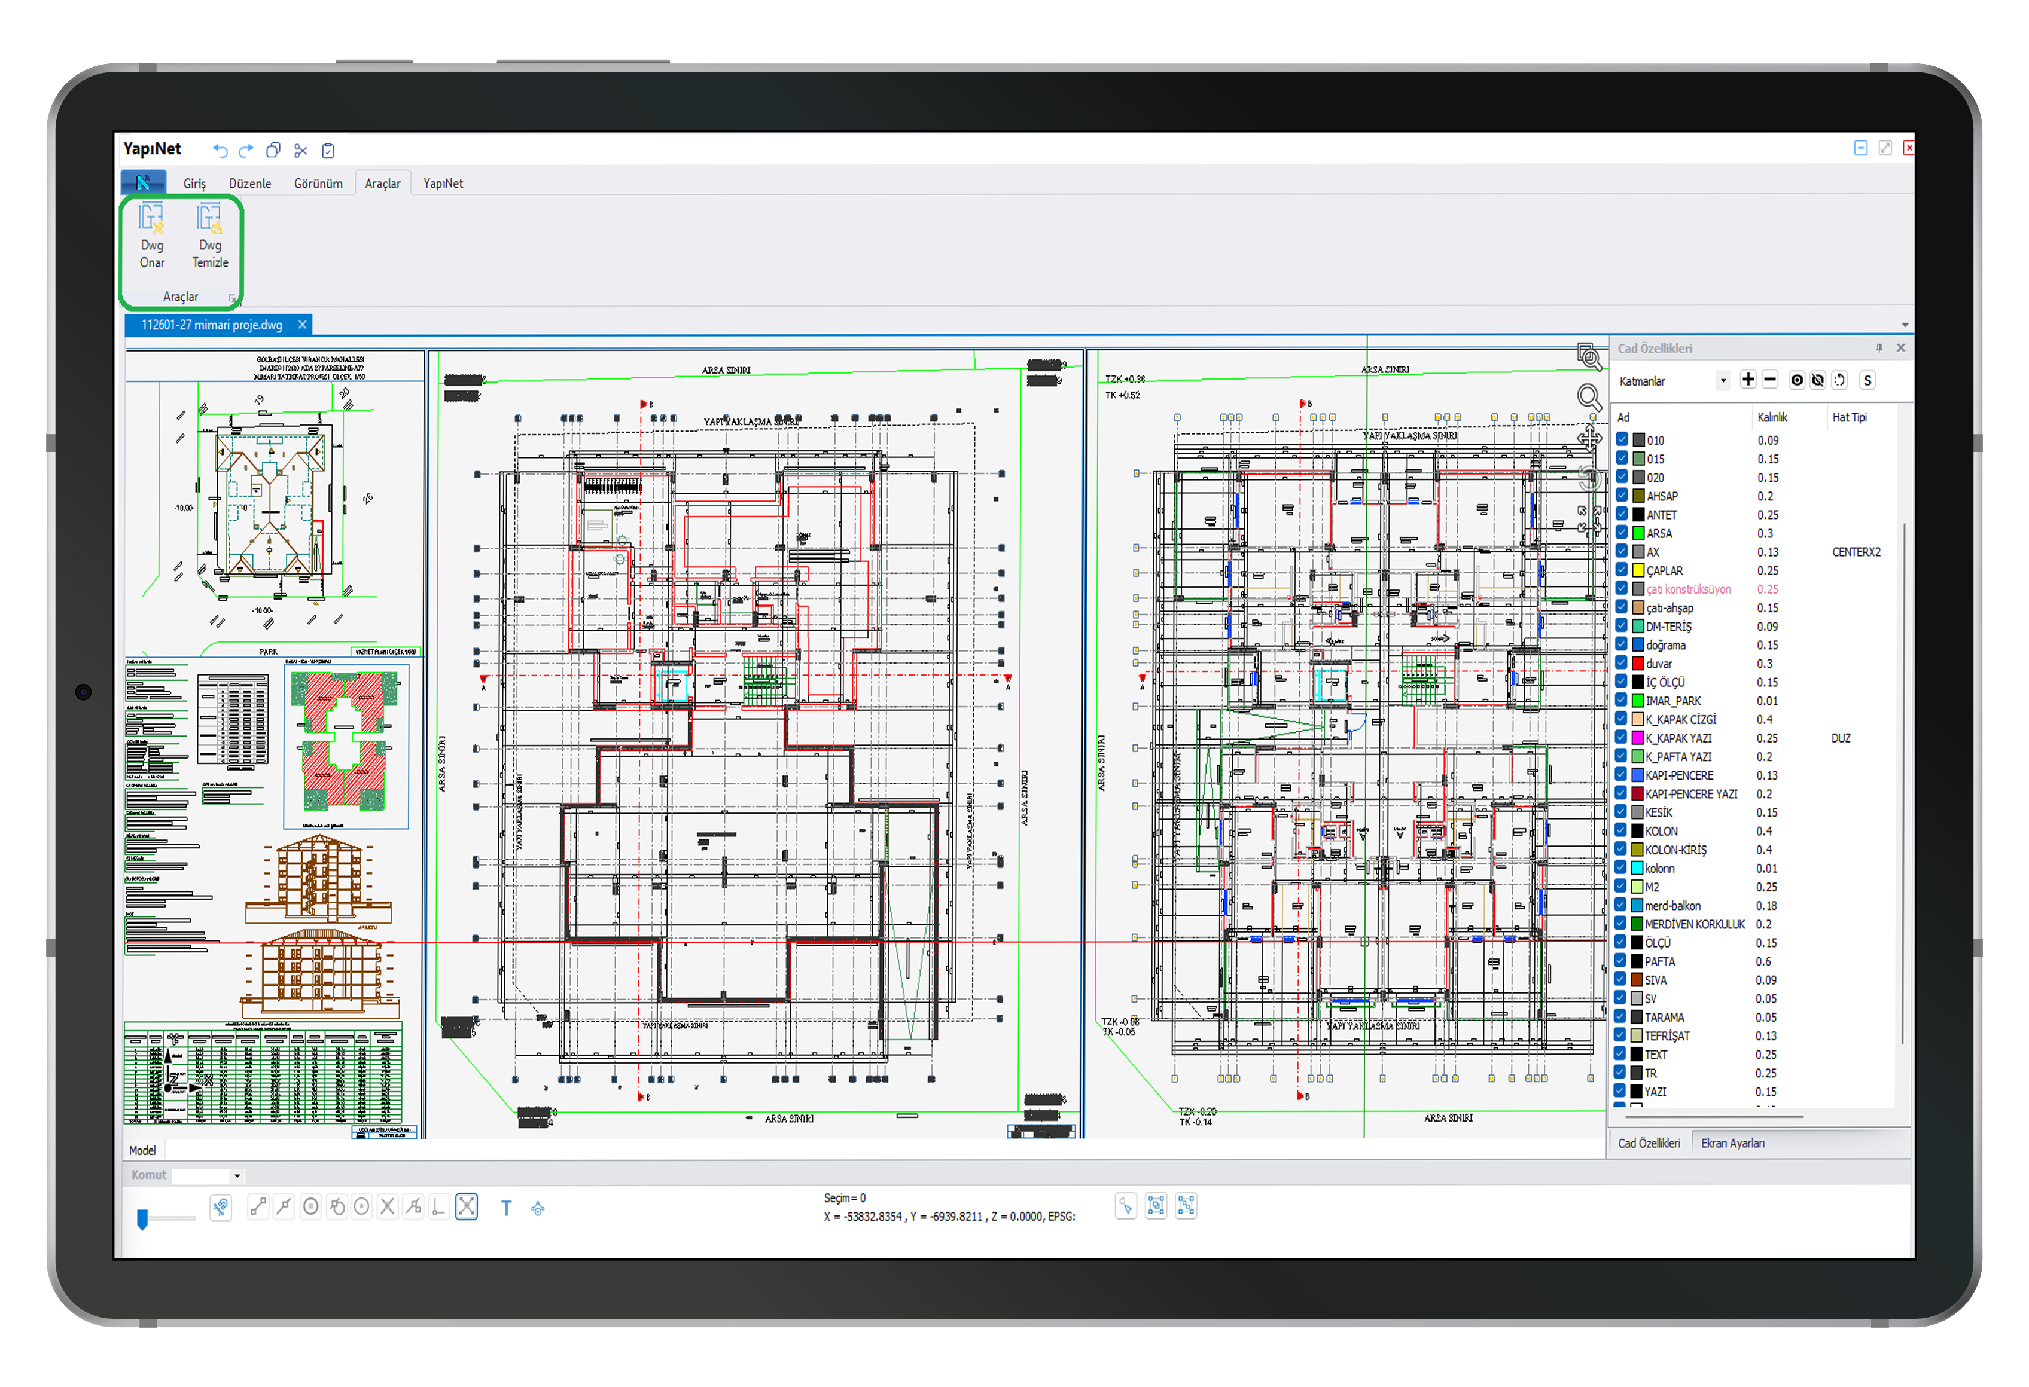Switch to the Ekran Ayarları tab
The image size is (2029, 1387).
click(1732, 1144)
